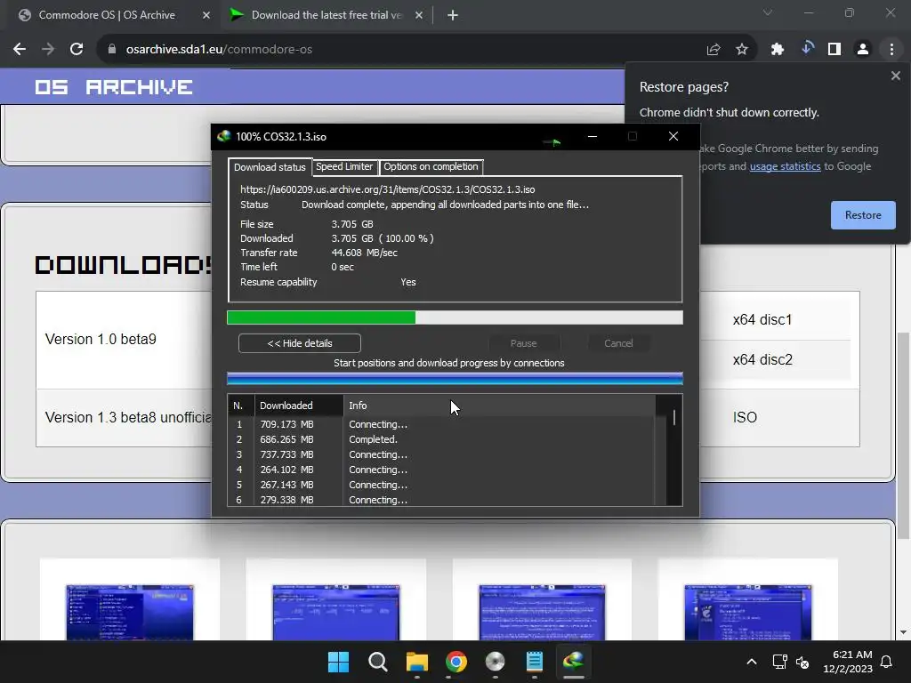
Task: Open a new browser tab
Action: (453, 15)
